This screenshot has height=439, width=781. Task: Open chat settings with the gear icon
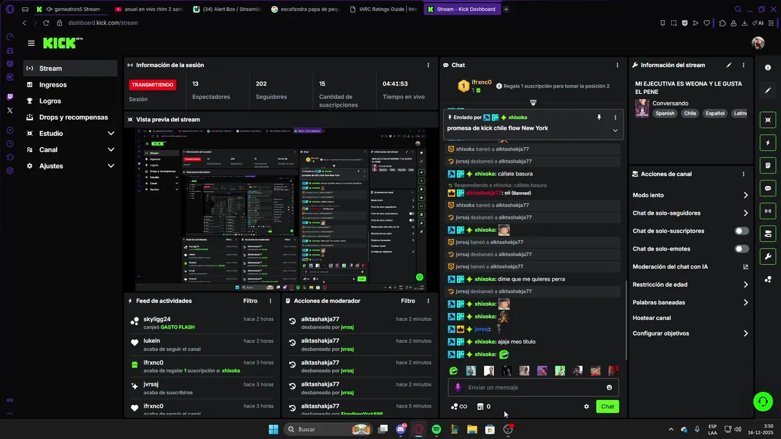pos(586,407)
